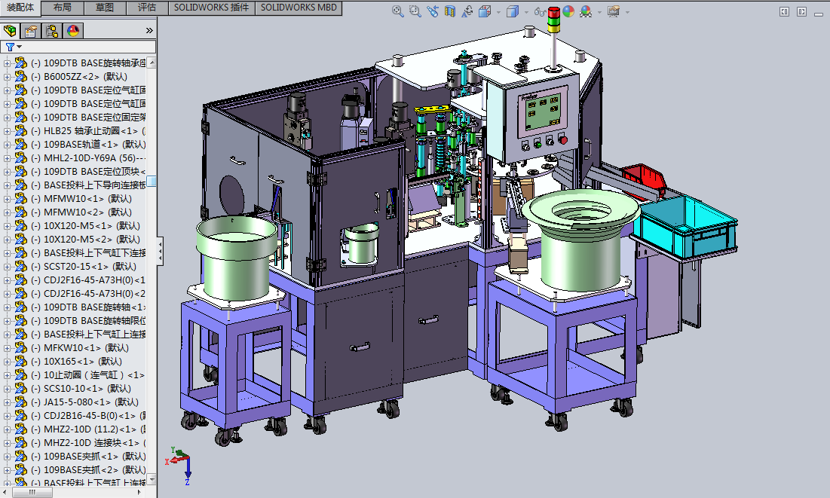Select 10X120-M5<1> in the tree
This screenshot has width=830, height=498.
point(86,225)
